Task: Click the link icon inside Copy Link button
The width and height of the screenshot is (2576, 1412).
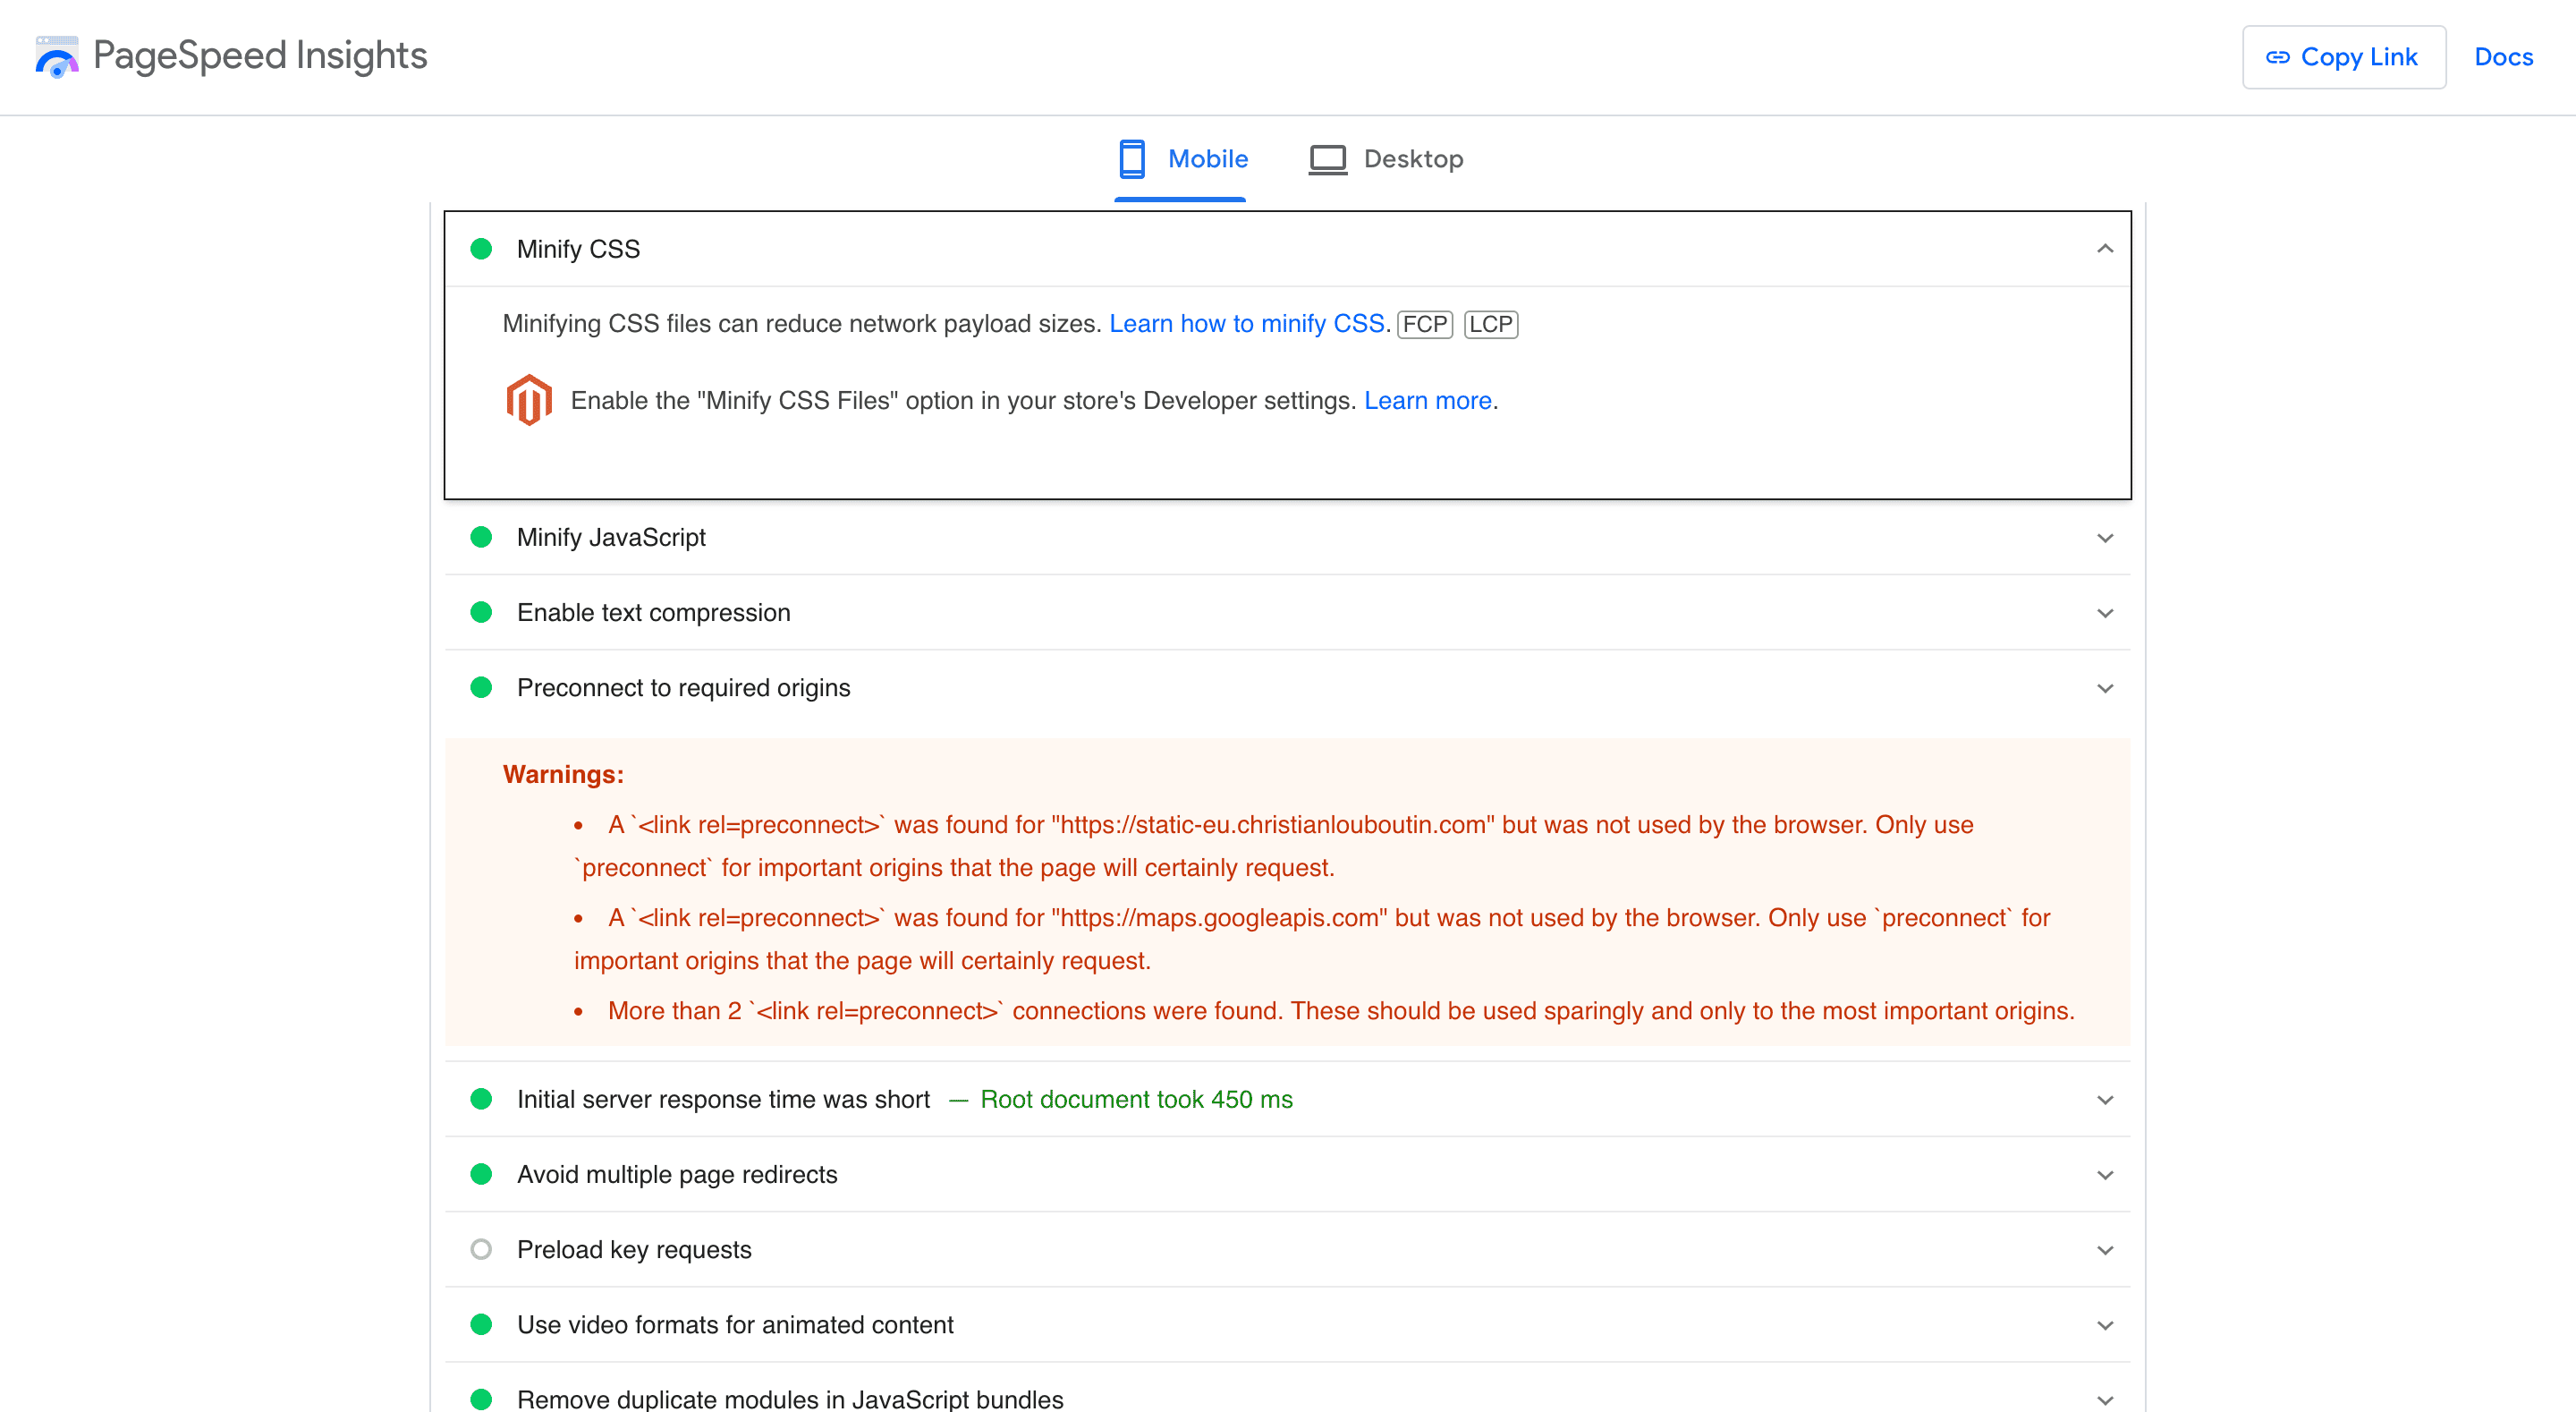Action: coord(2278,57)
